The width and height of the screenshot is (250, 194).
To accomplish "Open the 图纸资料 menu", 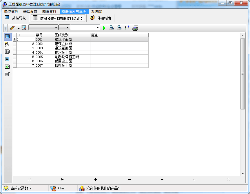I will pyautogui.click(x=49, y=12).
